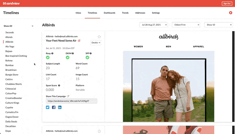Select Cymatics.Fm in sidebar list
This screenshot has width=235, height=134.
pyautogui.click(x=12, y=112)
